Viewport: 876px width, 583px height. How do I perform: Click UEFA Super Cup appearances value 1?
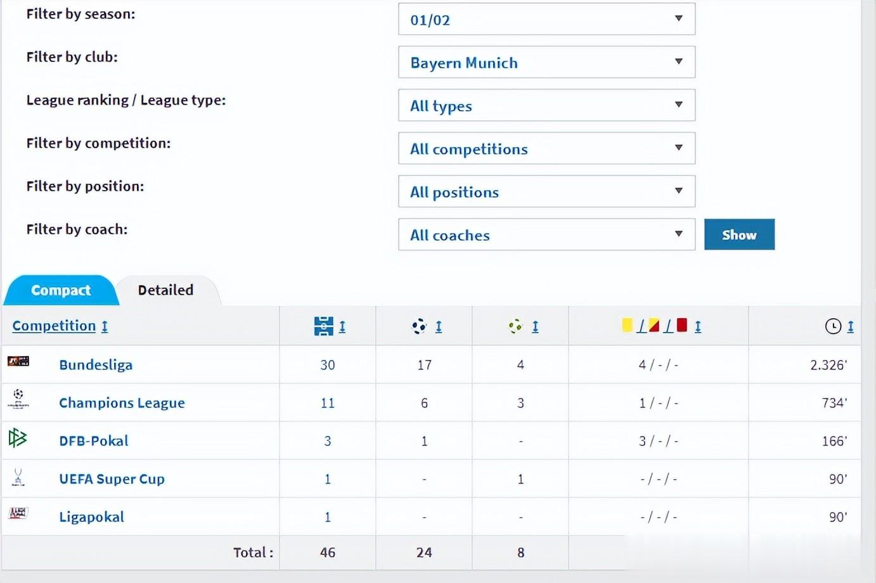(328, 479)
